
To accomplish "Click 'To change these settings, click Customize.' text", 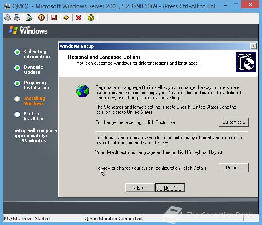I will pyautogui.click(x=136, y=122).
